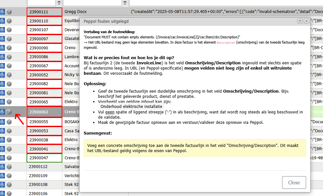This screenshot has height=196, width=323.
Task: Select invoice number cell 23900081
Action: pyautogui.click(x=44, y=93)
